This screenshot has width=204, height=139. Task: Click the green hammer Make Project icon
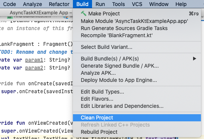83,14
